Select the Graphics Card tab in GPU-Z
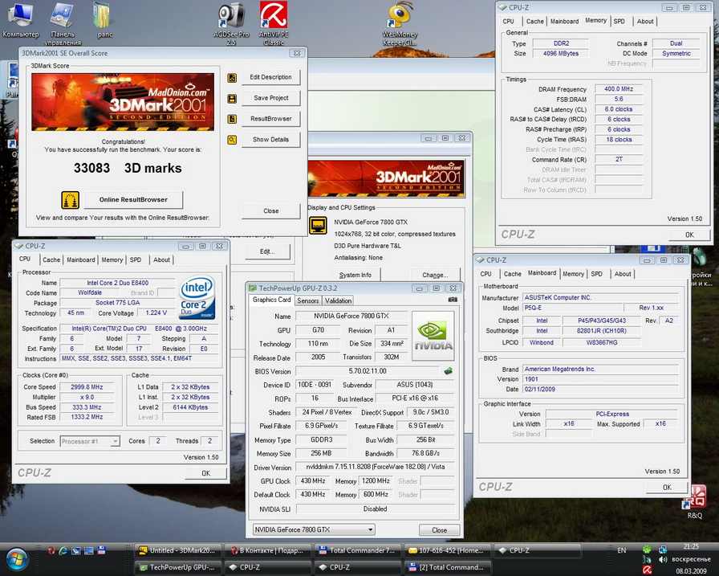This screenshot has height=576, width=719. (271, 300)
